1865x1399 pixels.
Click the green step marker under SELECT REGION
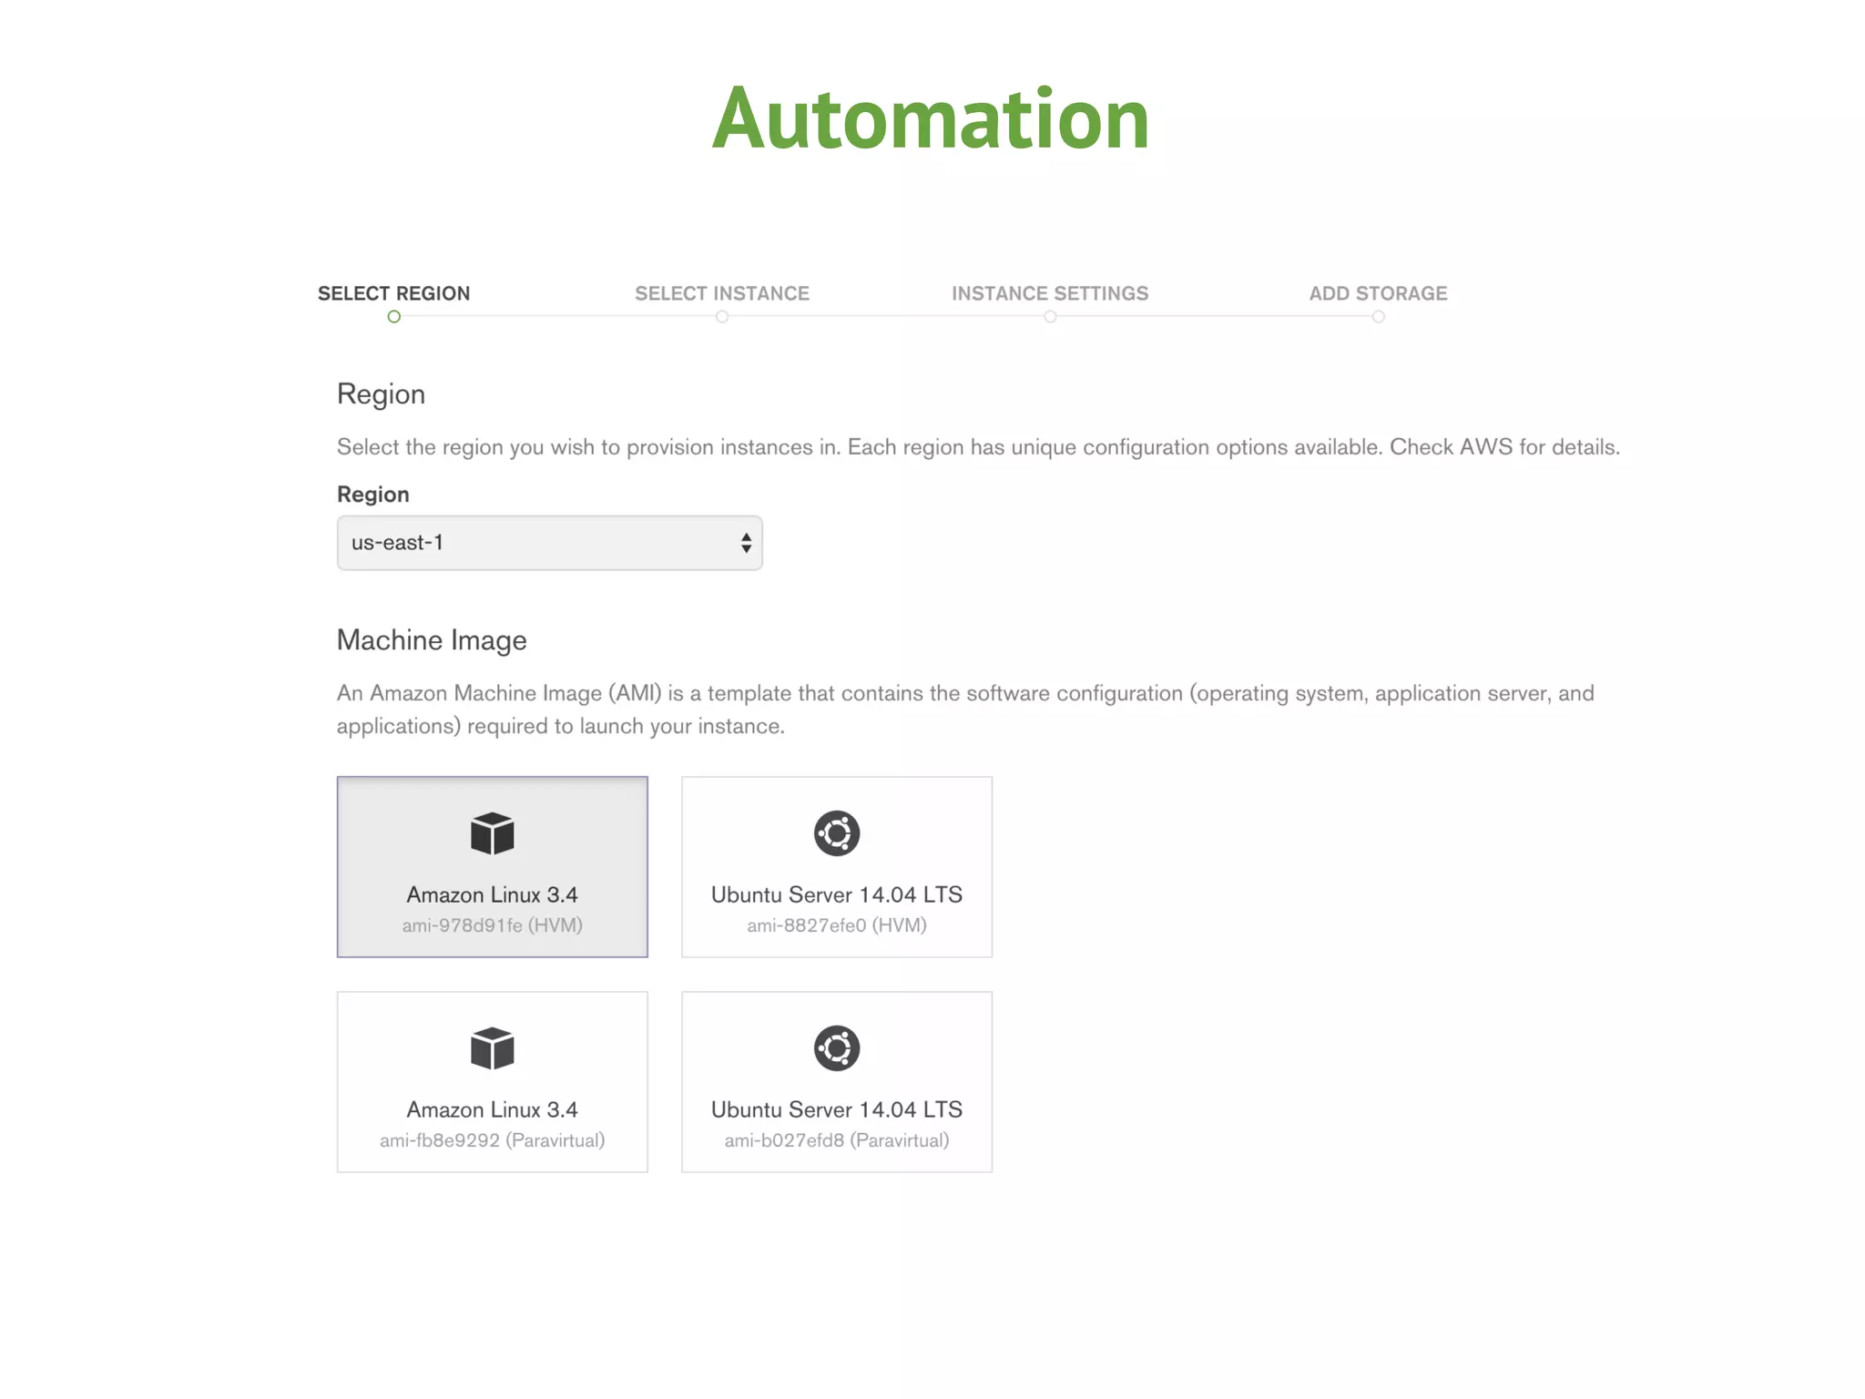click(393, 317)
